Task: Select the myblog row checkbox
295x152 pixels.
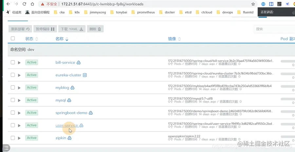Action: tap(12, 88)
